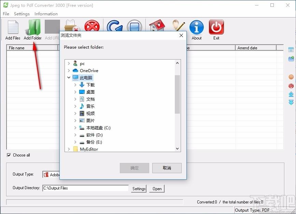Screen dimensions: 296x214
Task: Click the Add Folder toolbar icon
Action: 33,28
